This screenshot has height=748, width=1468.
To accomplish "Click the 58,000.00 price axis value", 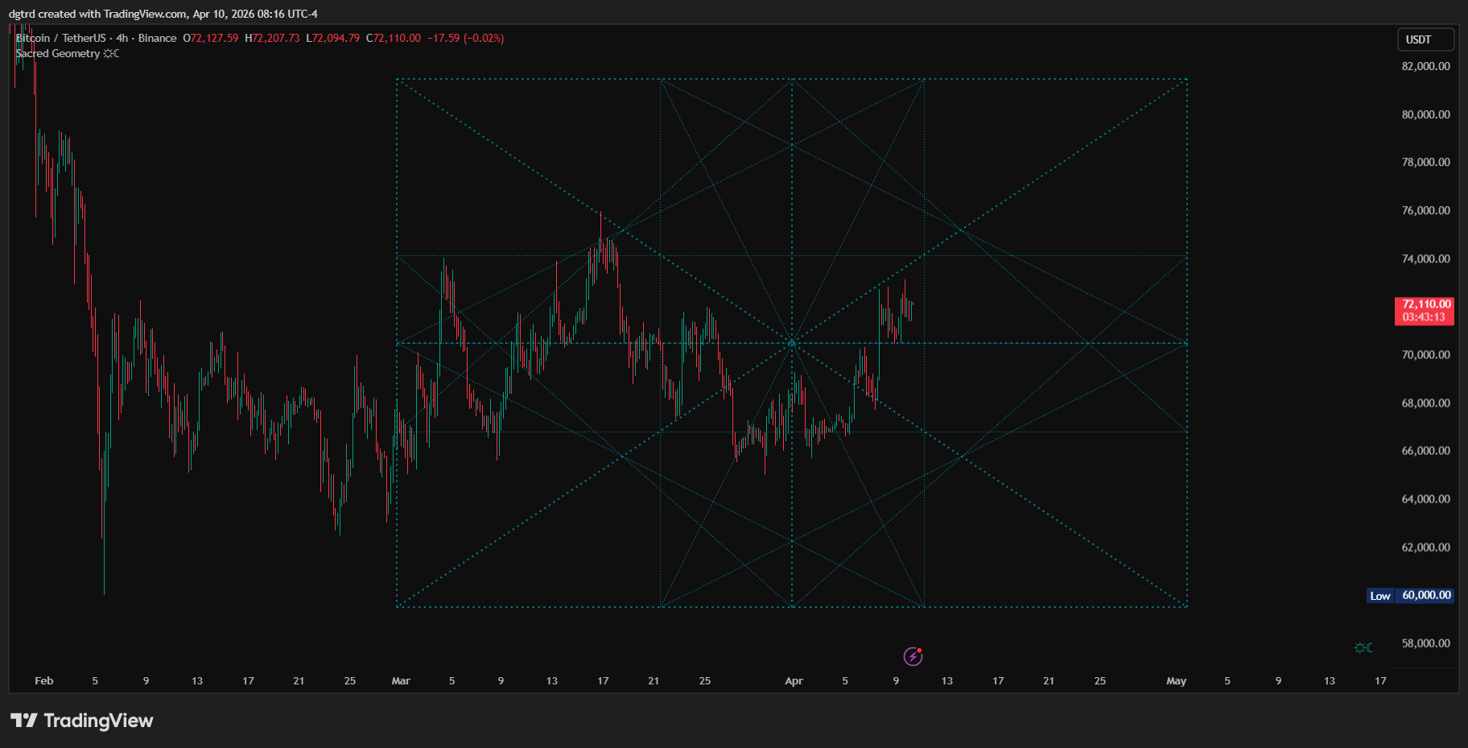I will click(1425, 643).
